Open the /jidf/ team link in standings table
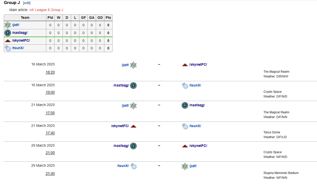 [x=16, y=25]
